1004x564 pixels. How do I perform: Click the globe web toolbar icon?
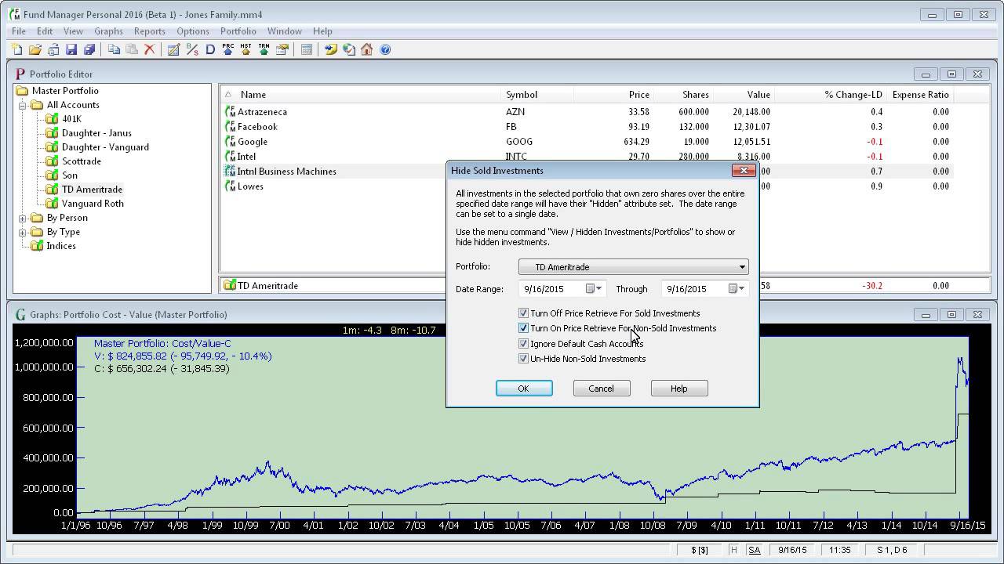[x=348, y=49]
